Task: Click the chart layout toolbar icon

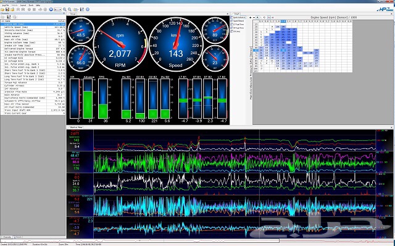Action: [x=82, y=9]
